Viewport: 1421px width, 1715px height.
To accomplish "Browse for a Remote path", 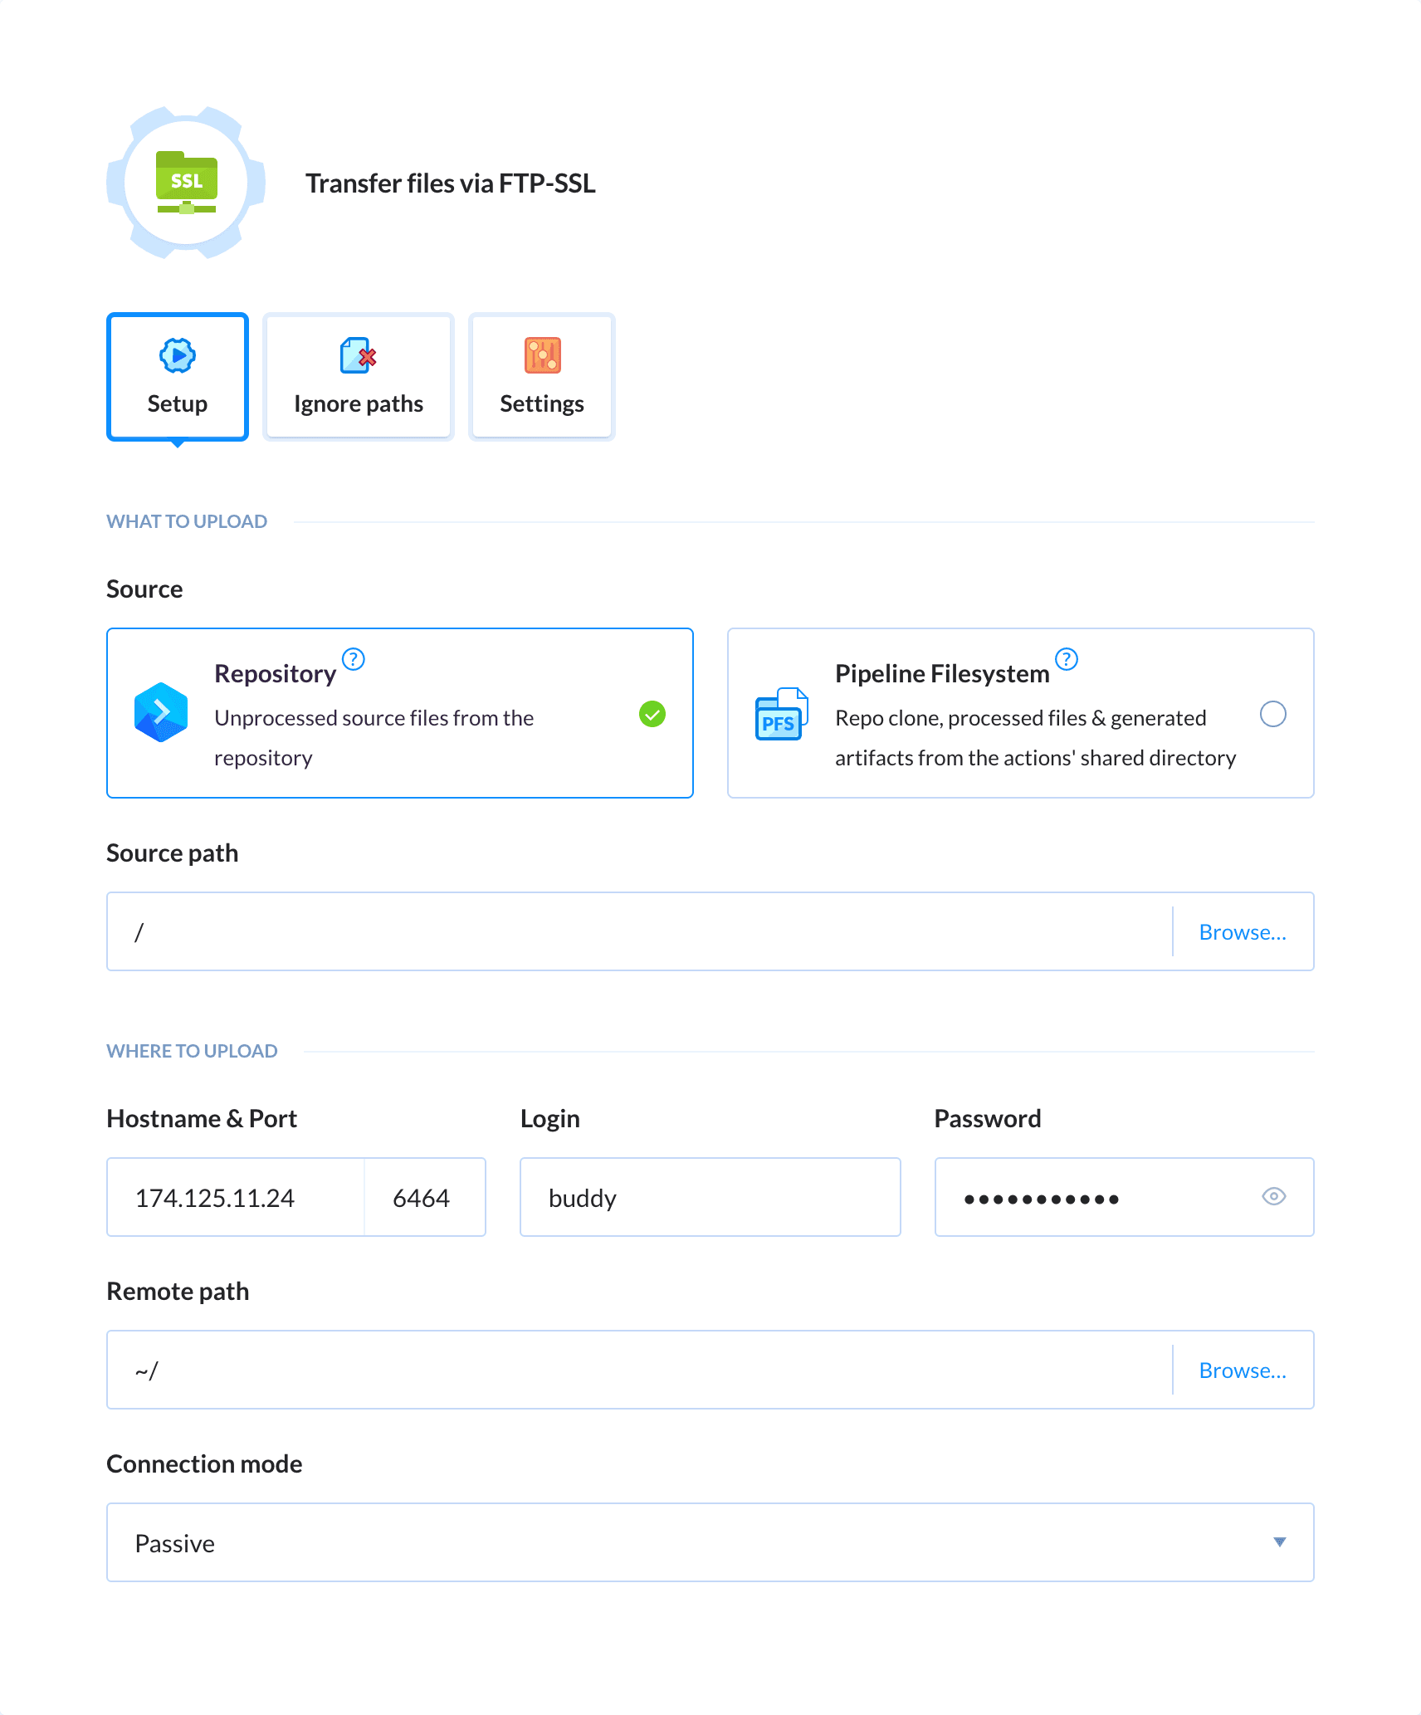I will pos(1243,1370).
